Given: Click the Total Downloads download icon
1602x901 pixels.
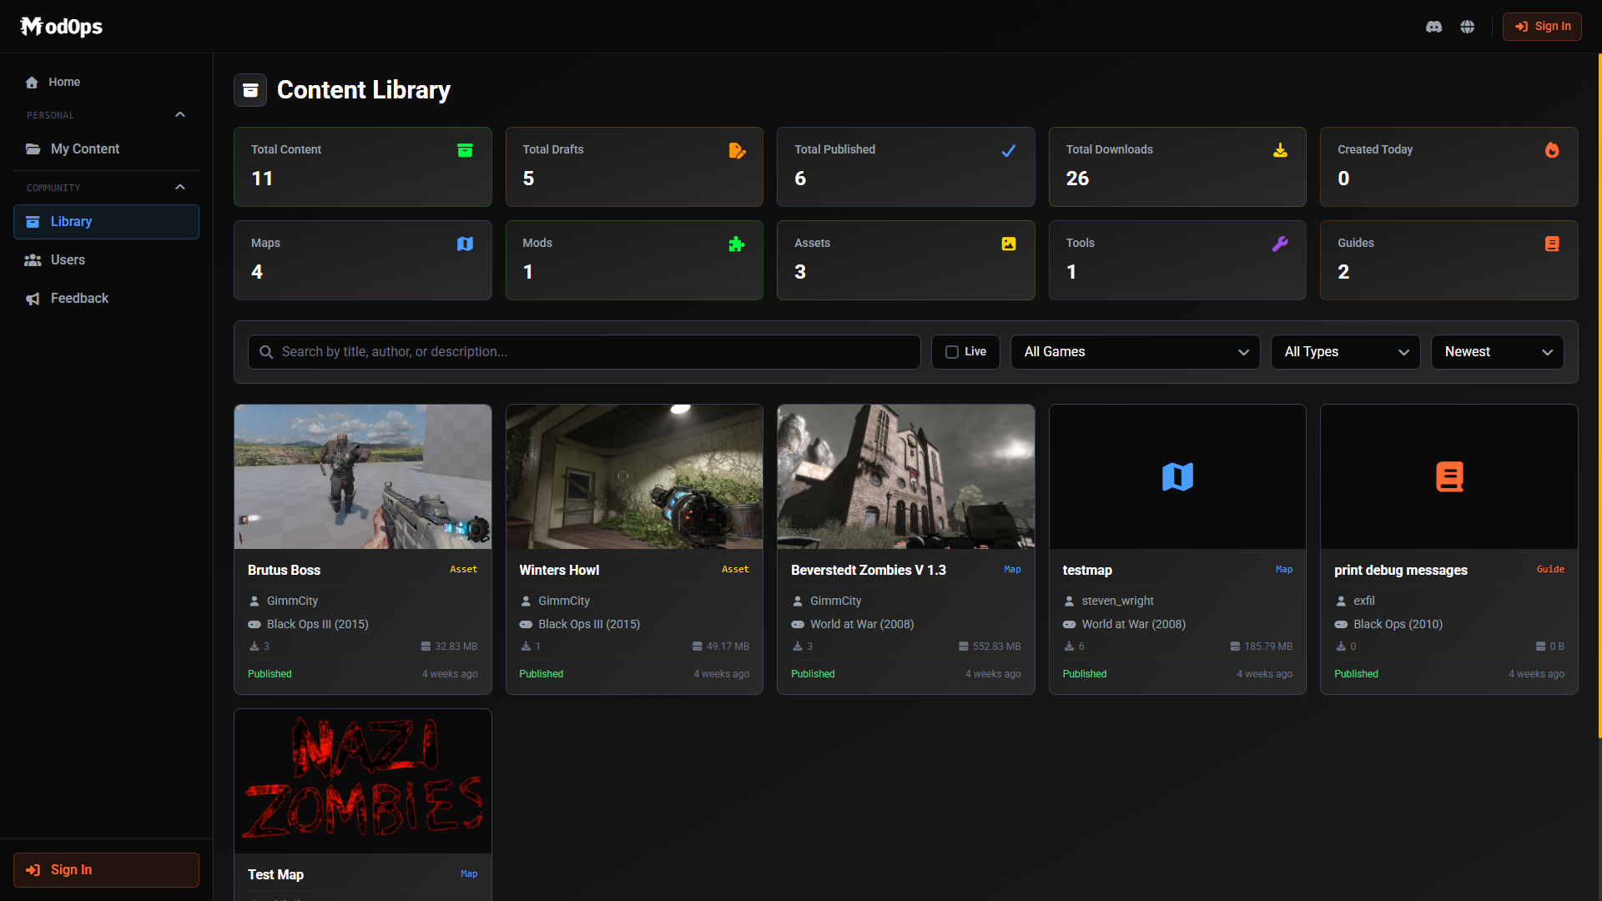Looking at the screenshot, I should (1280, 150).
